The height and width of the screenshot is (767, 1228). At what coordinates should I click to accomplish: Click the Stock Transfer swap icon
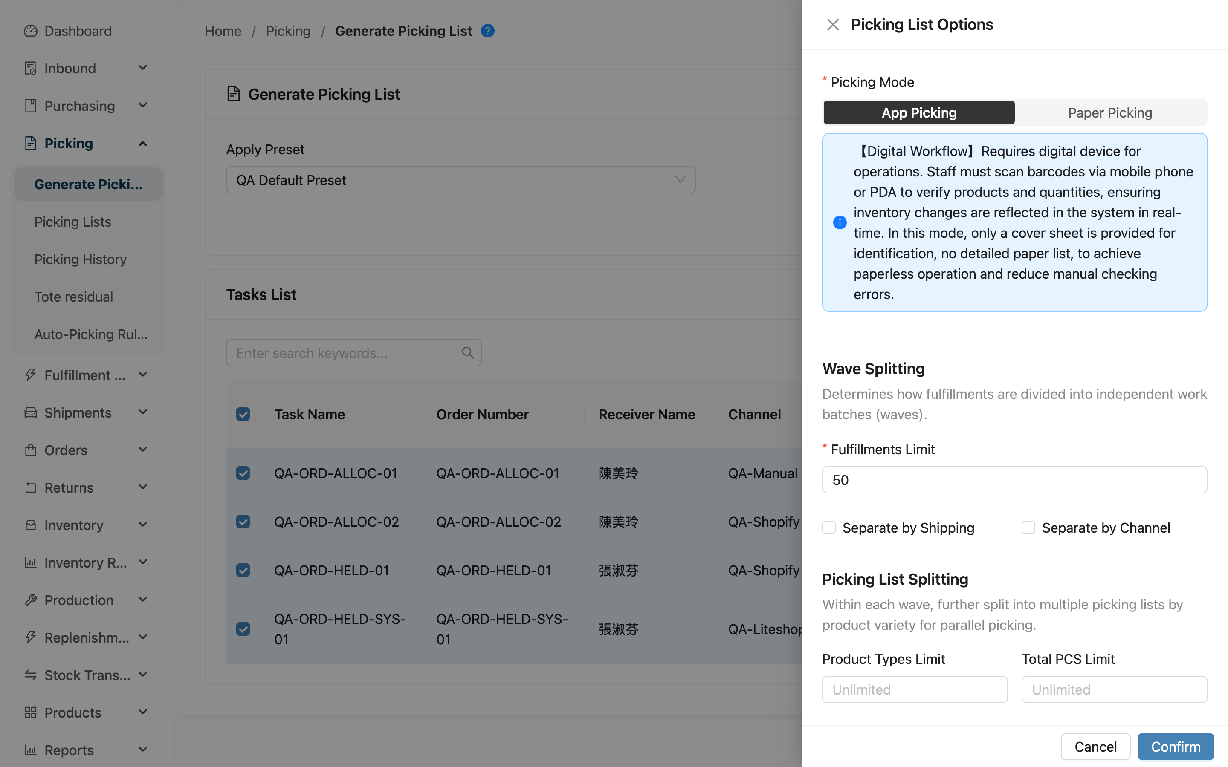click(x=30, y=675)
